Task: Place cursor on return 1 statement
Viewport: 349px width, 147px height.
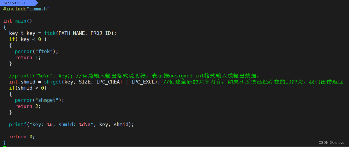Action: click(x=28, y=58)
